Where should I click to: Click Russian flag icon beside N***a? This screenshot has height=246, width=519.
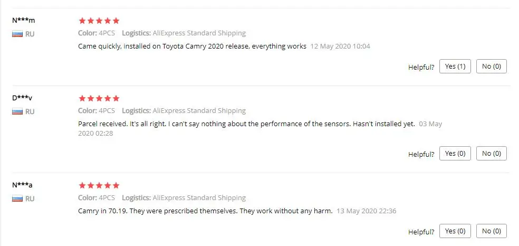point(17,199)
